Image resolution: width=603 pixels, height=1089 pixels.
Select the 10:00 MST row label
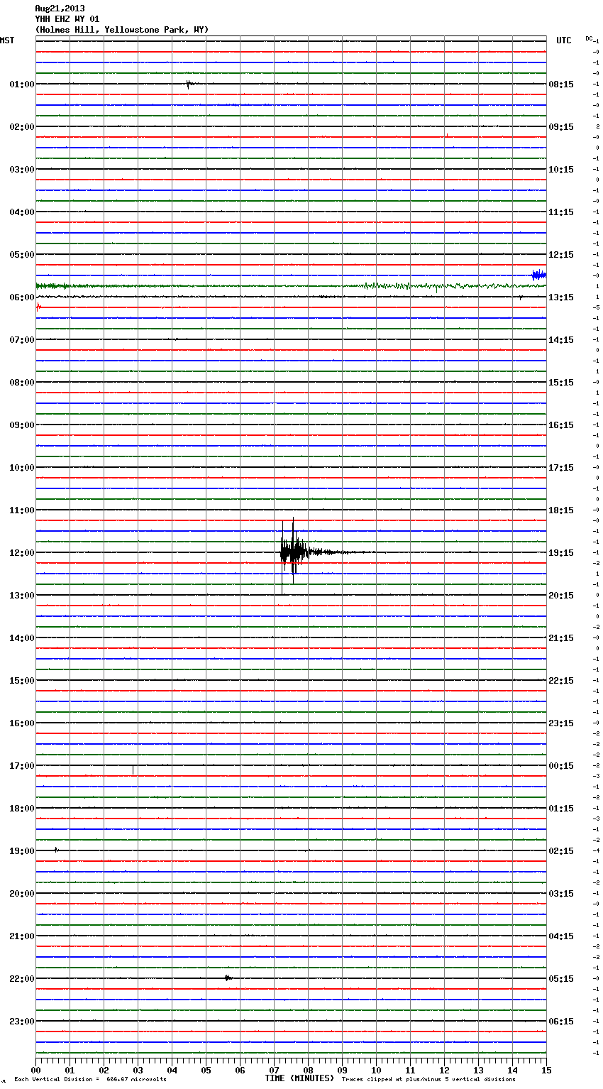point(21,468)
